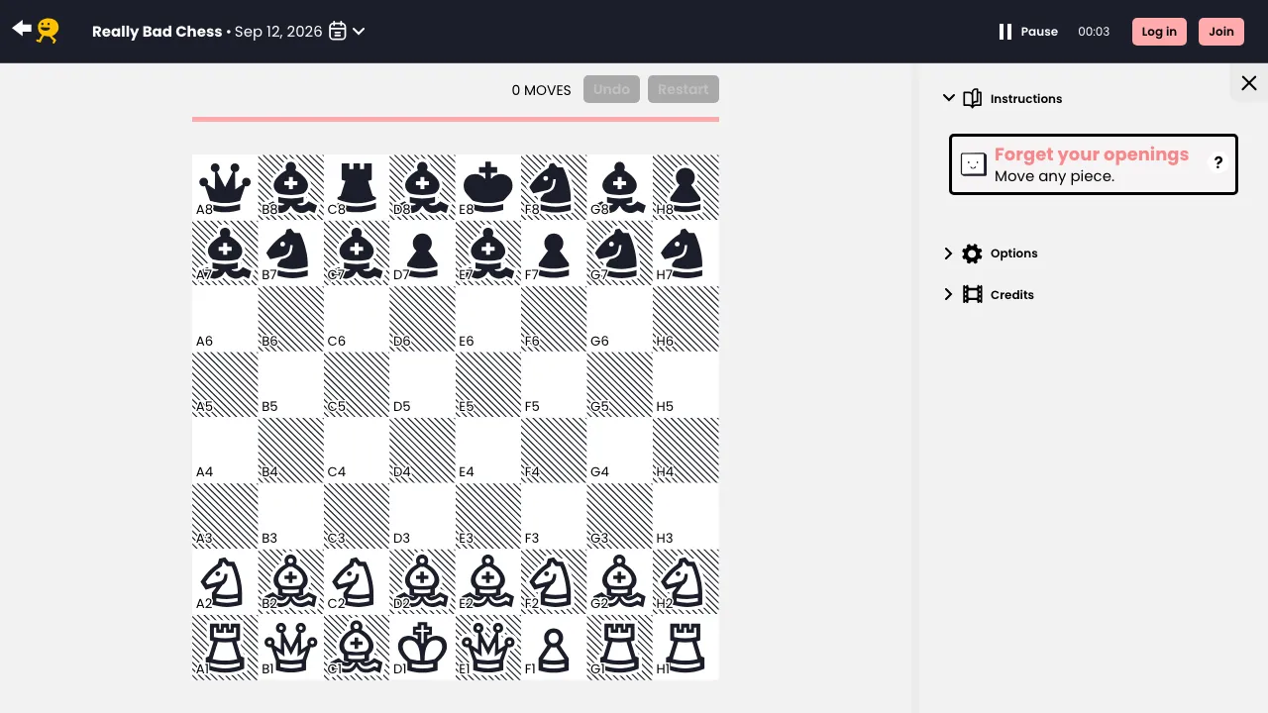Select the black knight on F8
This screenshot has height=713, width=1268.
click(554, 187)
